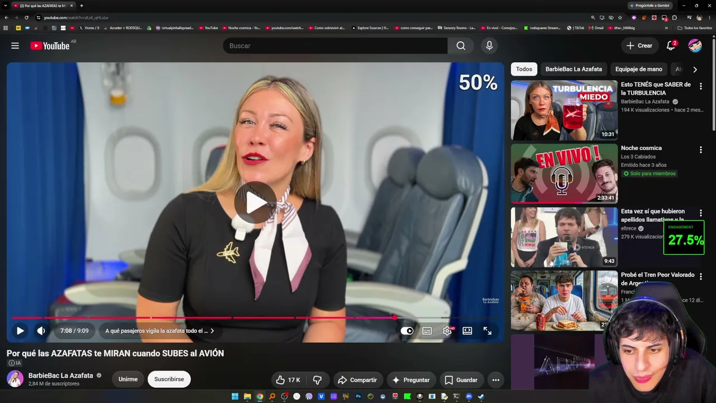Bookmark this page with the star icon

[620, 17]
